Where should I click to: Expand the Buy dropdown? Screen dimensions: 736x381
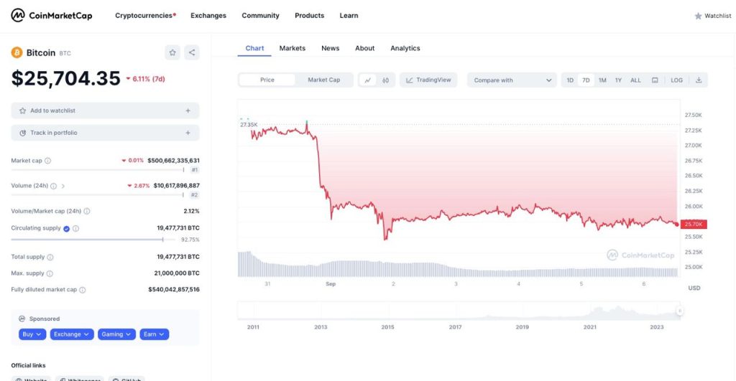(x=32, y=334)
